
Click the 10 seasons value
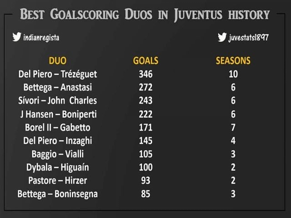point(233,74)
